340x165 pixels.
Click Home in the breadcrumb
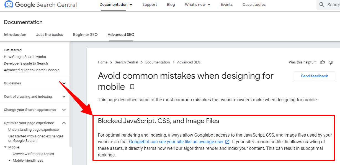(102, 62)
